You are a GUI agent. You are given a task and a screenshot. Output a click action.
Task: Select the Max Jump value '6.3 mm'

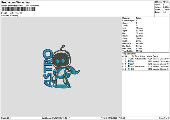139,49
